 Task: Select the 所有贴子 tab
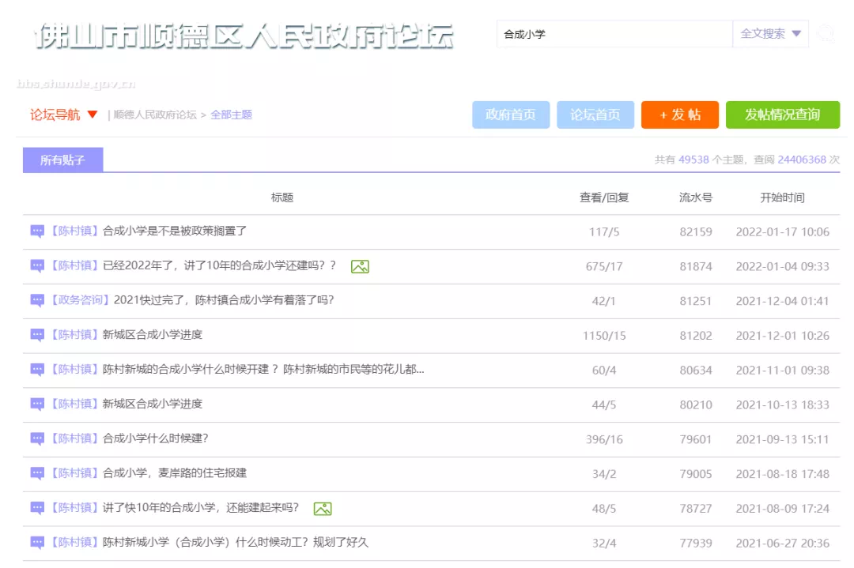pos(62,160)
